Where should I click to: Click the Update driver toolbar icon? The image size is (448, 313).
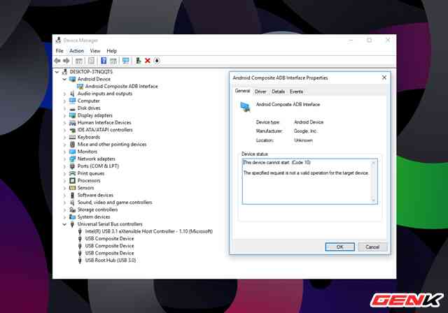click(139, 61)
